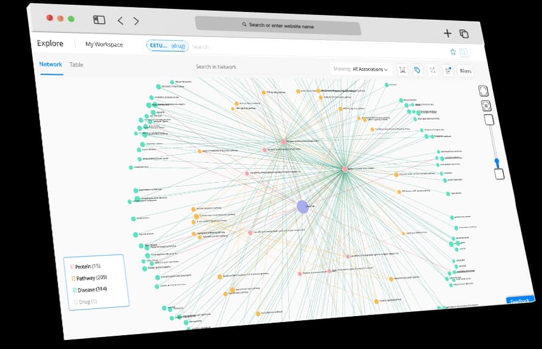Click the Search in Network field

pyautogui.click(x=216, y=67)
